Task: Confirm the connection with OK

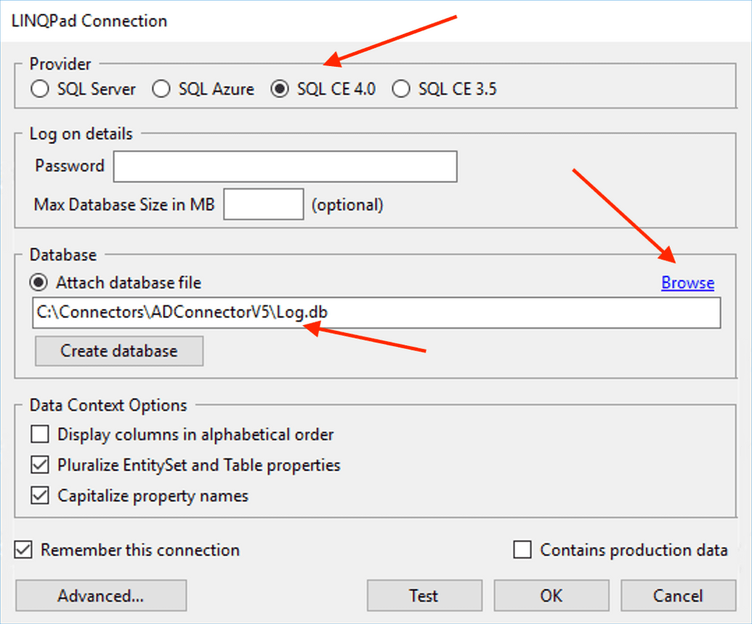Action: [551, 595]
